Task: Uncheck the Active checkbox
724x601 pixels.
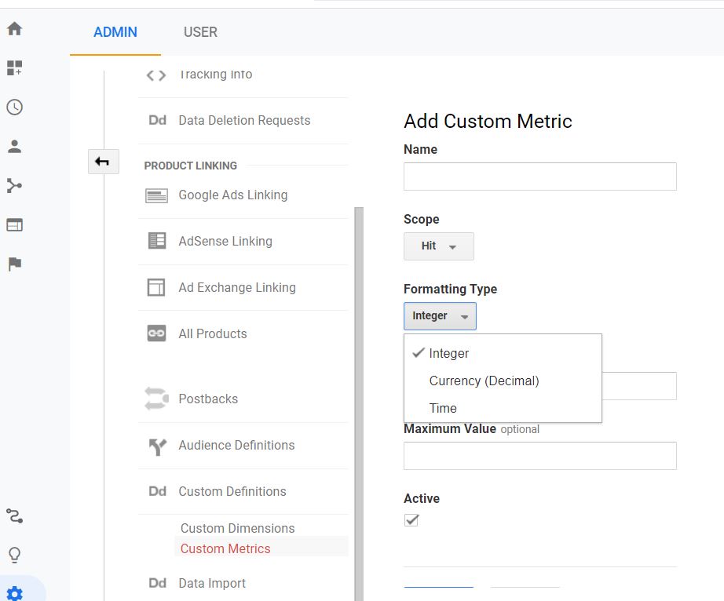Action: [x=411, y=520]
